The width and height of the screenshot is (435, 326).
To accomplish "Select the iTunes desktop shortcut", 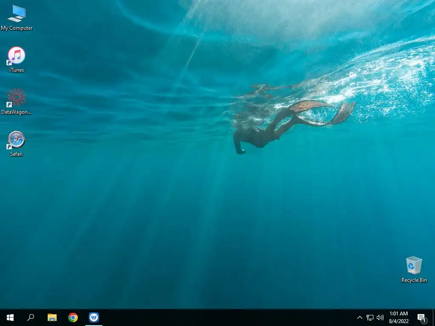I will click(x=17, y=59).
